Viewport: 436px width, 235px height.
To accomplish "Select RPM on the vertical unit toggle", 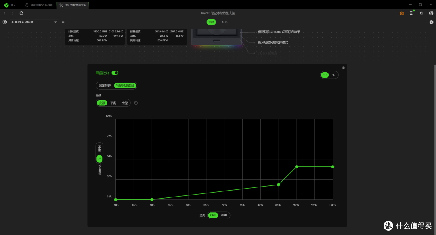I will pyautogui.click(x=99, y=149).
